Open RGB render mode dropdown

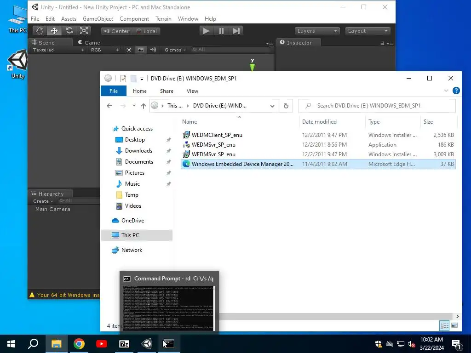click(x=104, y=50)
